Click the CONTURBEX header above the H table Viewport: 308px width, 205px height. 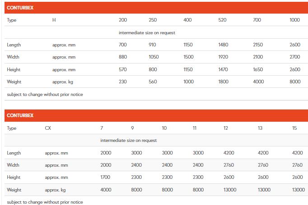tap(20, 8)
